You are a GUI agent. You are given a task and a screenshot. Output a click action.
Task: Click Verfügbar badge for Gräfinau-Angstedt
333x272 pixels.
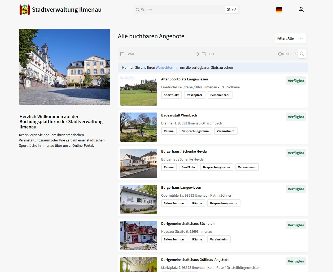[296, 261]
